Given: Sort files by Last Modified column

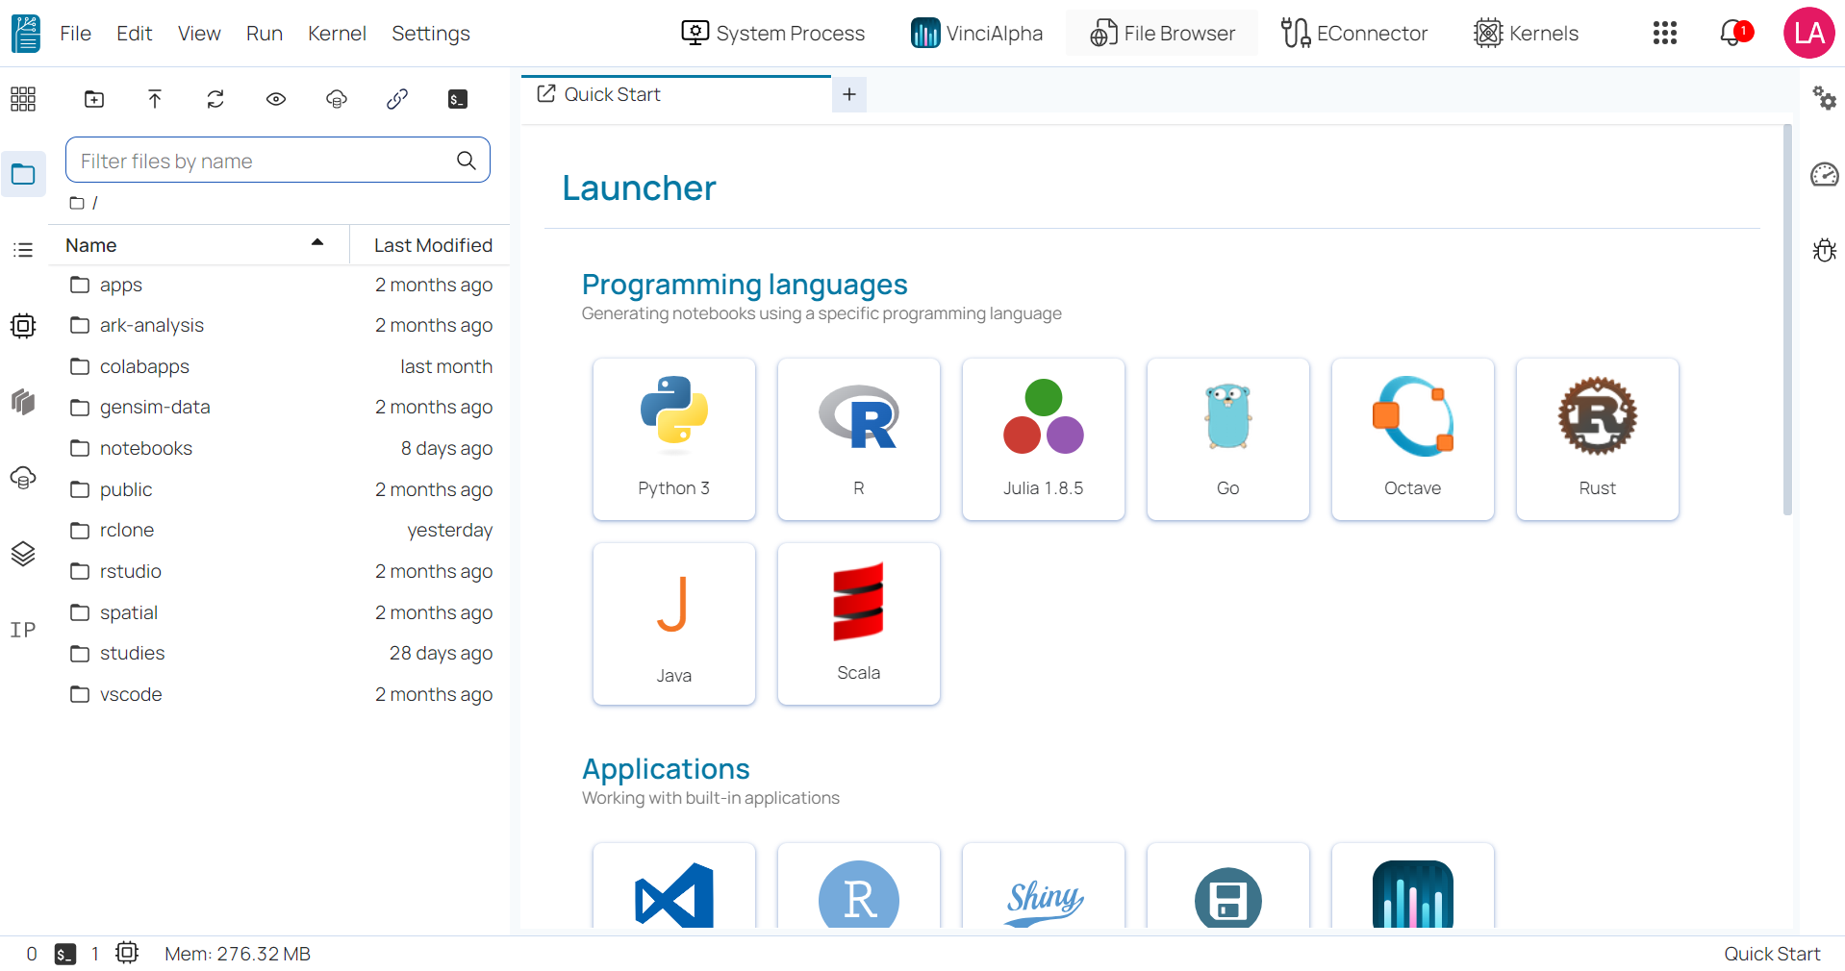Looking at the screenshot, I should coord(431,245).
